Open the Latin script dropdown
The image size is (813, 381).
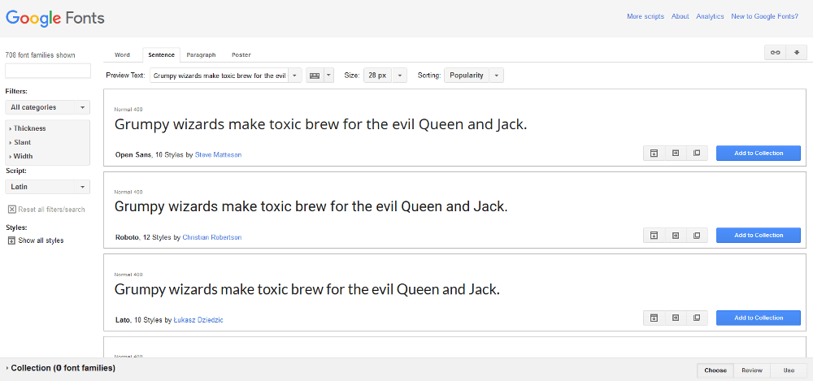[x=47, y=187]
